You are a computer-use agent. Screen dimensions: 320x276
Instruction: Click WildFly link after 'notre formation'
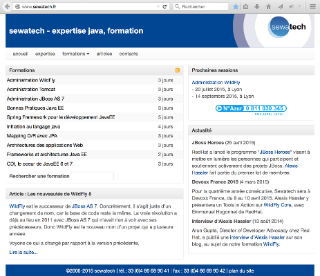[x=272, y=244]
